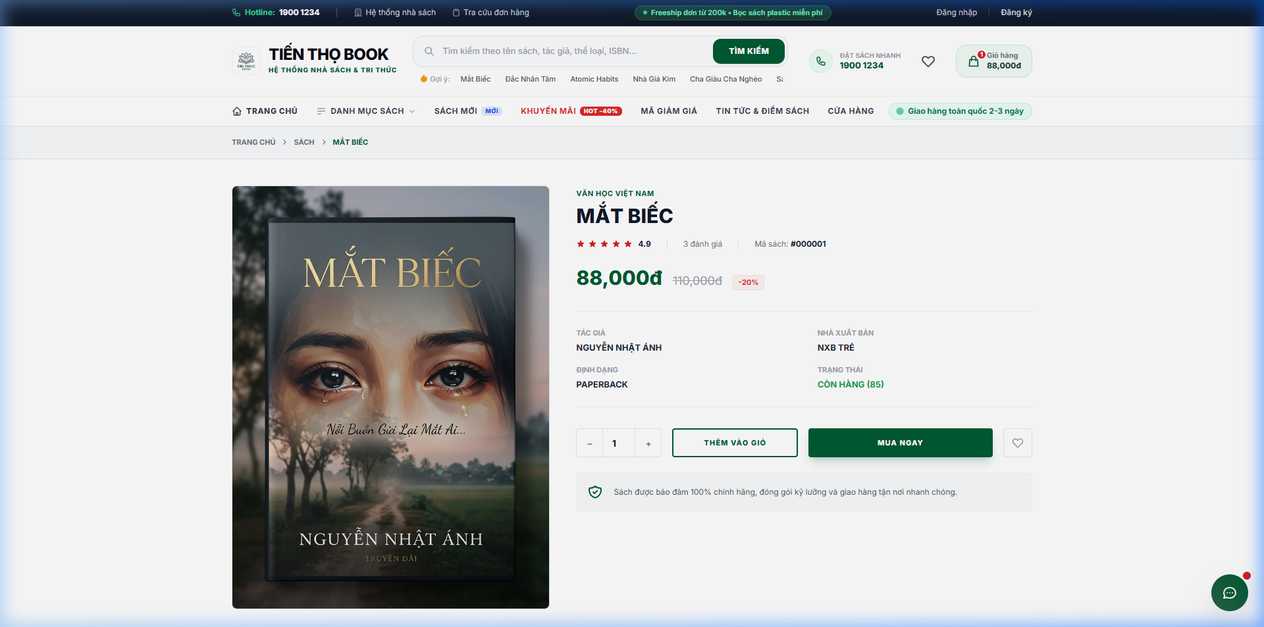The height and width of the screenshot is (627, 1264).
Task: Click the Mua Ngay button
Action: [x=901, y=443]
